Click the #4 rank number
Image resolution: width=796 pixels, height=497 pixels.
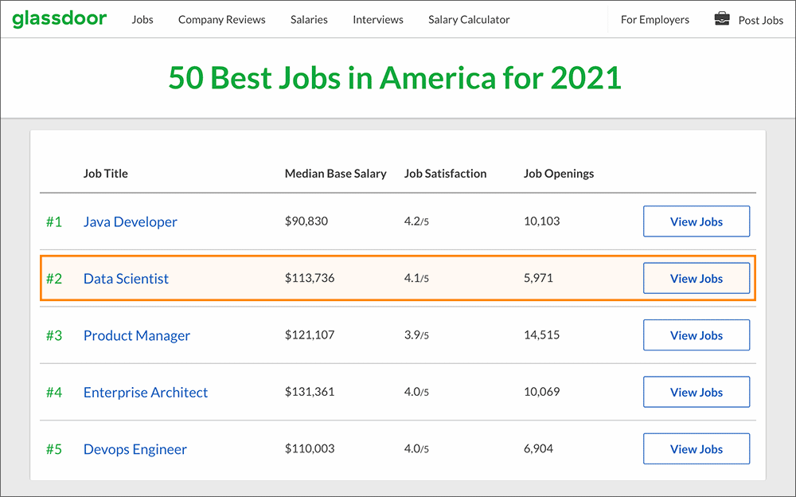[54, 393]
